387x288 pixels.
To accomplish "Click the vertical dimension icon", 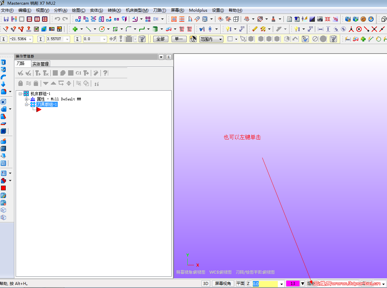I will [x=328, y=29].
